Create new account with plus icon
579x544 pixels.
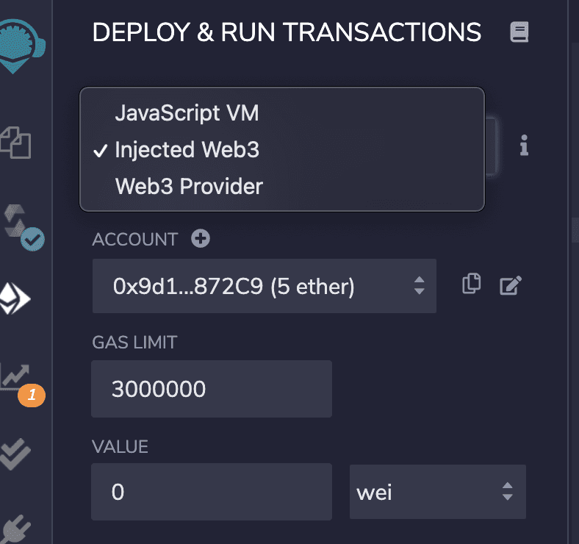coord(200,239)
